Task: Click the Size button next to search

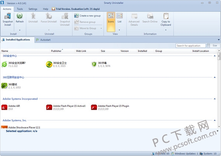Action: point(215,46)
